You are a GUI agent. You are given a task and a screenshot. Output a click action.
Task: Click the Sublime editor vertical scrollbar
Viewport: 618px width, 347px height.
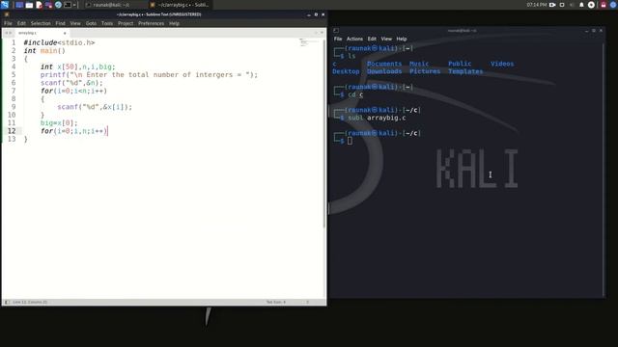coord(324,134)
